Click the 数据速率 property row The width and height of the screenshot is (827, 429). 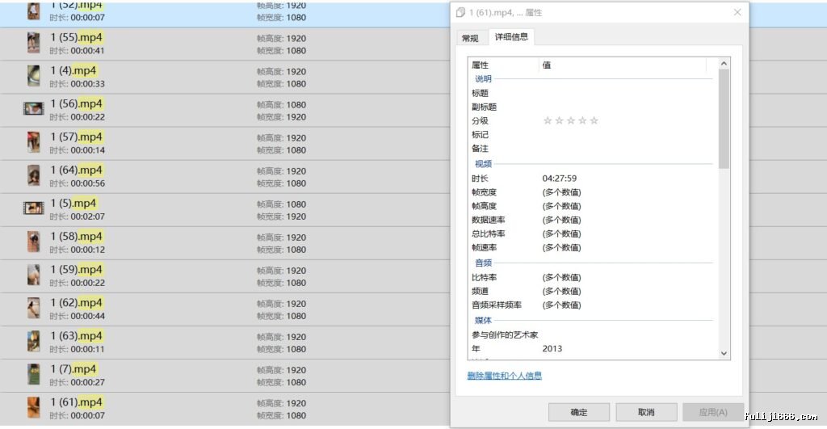pyautogui.click(x=592, y=220)
